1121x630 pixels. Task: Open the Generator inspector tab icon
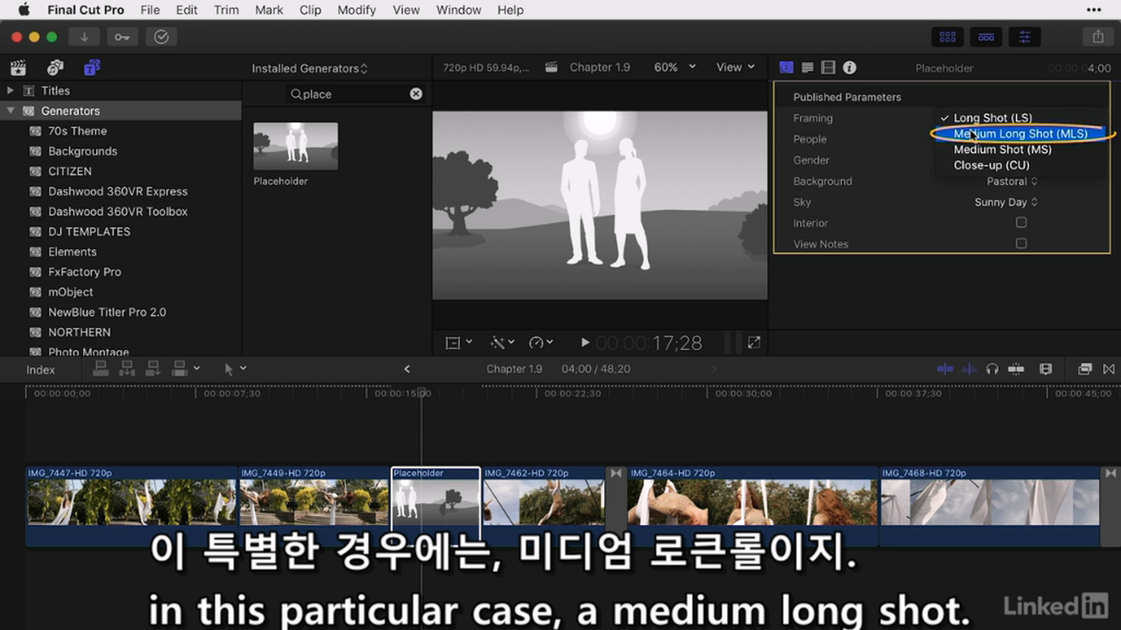click(786, 67)
